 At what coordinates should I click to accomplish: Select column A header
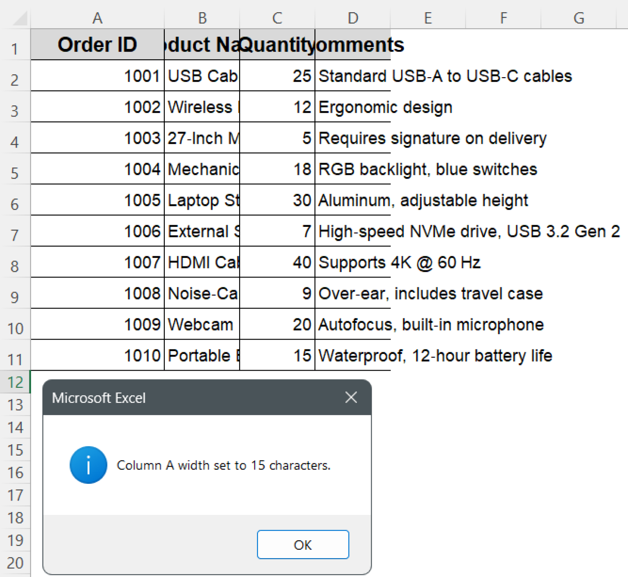click(97, 18)
